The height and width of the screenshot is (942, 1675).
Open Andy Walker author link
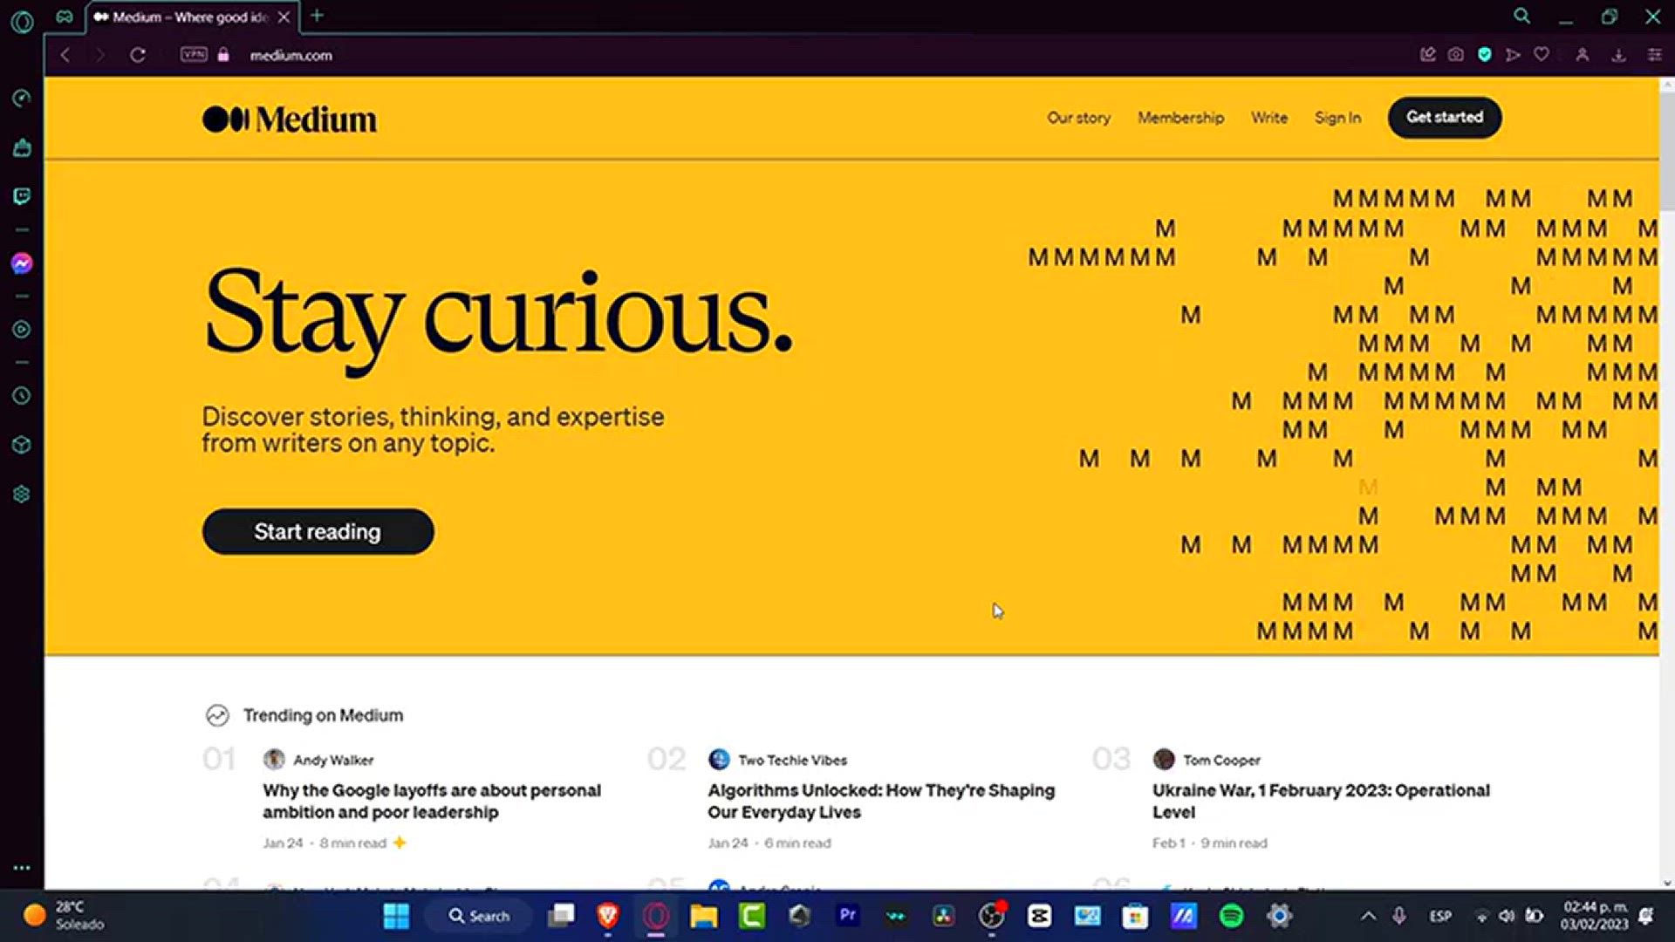[x=333, y=760]
